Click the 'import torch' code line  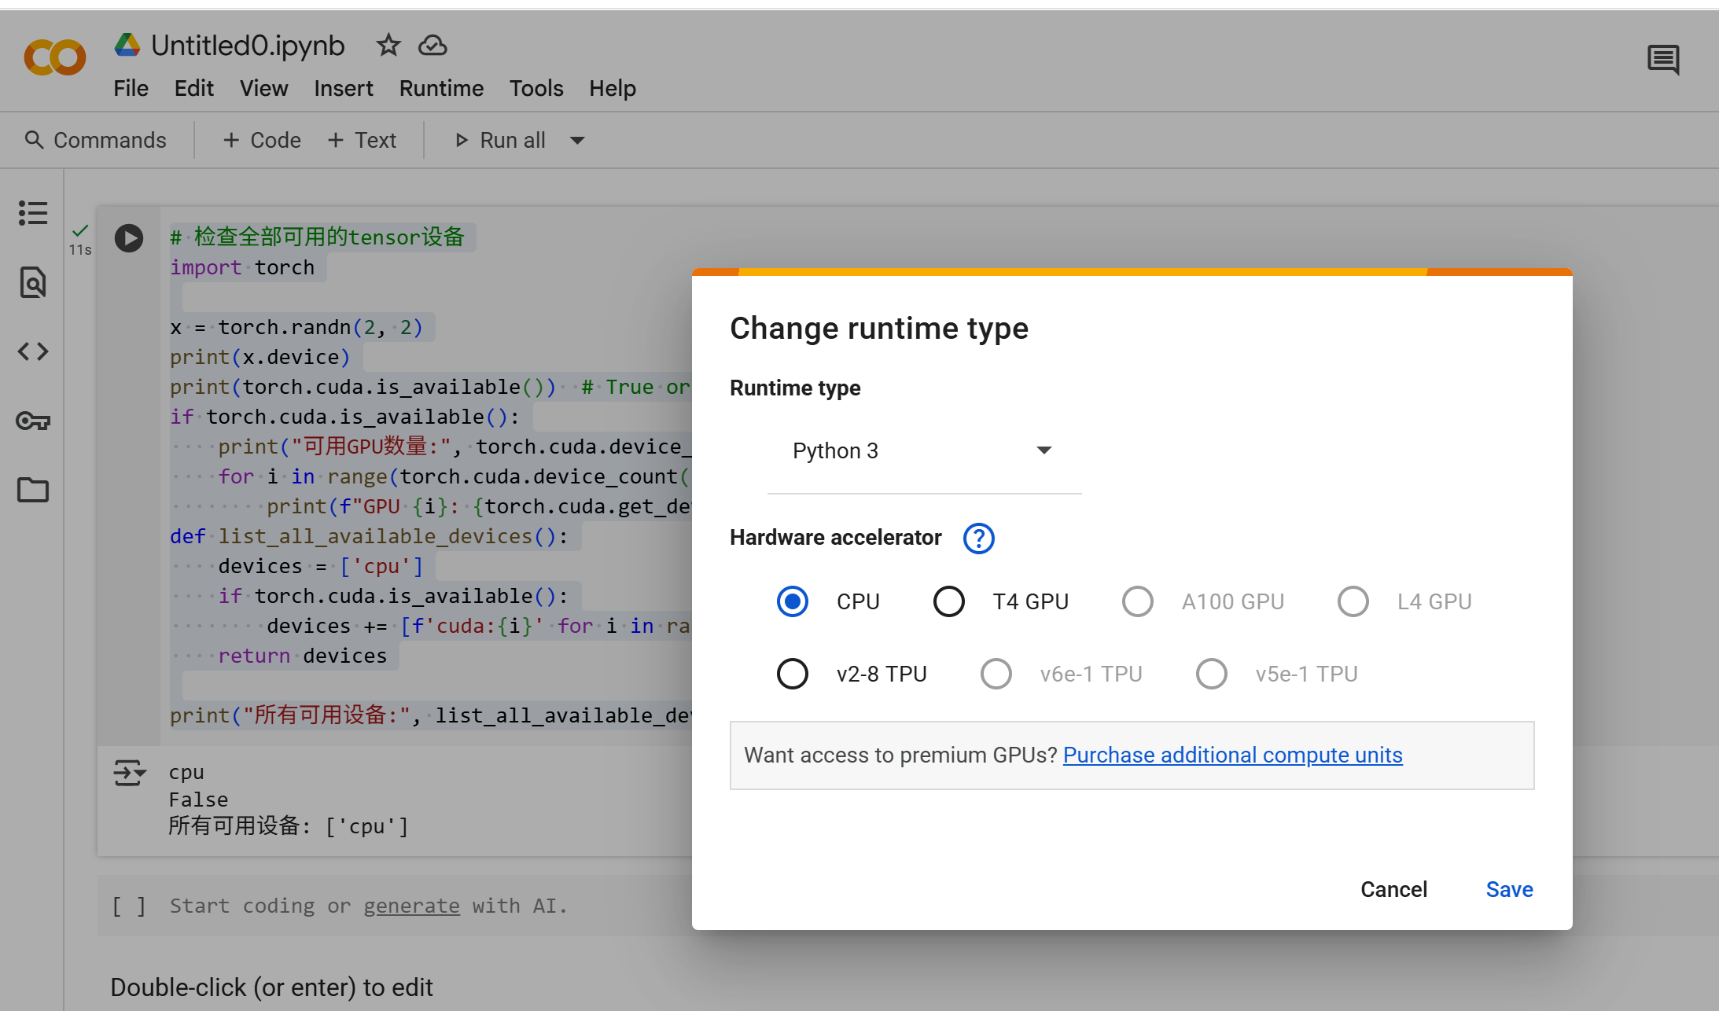[x=242, y=267]
